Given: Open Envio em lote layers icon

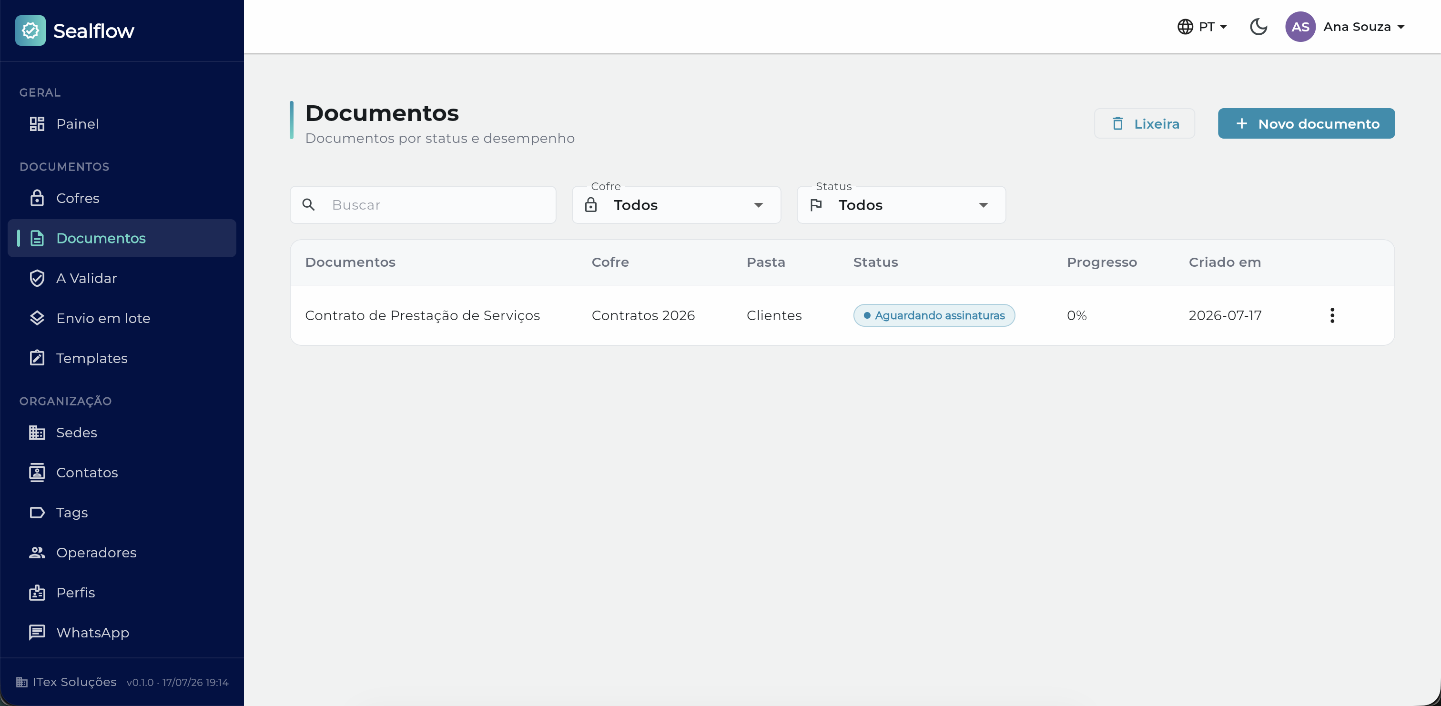Looking at the screenshot, I should (37, 318).
